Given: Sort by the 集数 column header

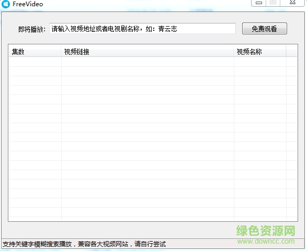Looking at the screenshot, I should [x=35, y=52].
